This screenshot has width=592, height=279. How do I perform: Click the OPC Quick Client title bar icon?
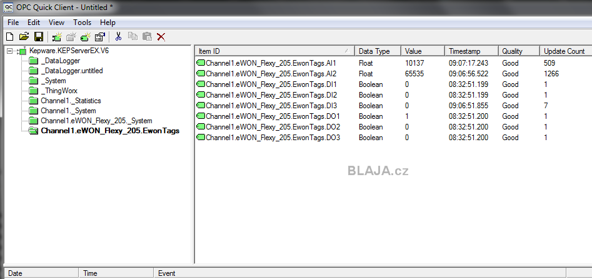[7, 7]
